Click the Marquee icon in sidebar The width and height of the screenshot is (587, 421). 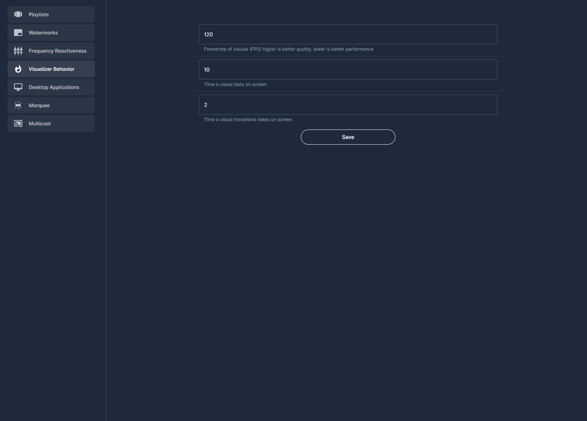pyautogui.click(x=18, y=106)
